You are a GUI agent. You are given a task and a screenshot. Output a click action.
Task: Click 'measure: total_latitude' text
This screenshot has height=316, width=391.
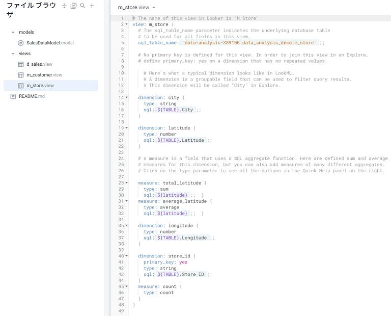[x=170, y=183]
